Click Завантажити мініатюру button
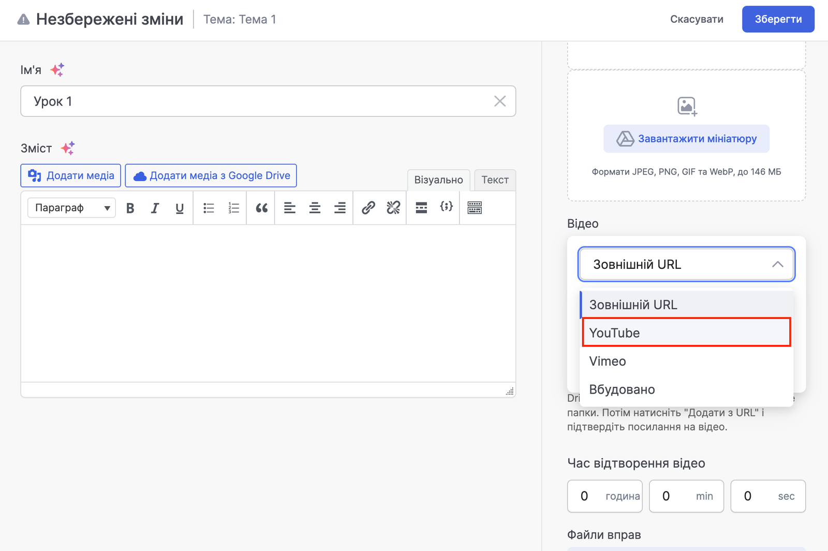The image size is (828, 551). pos(686,139)
